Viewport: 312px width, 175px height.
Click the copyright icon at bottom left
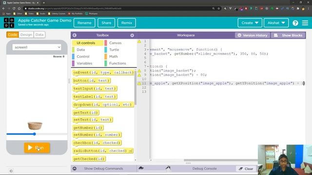(x=11, y=171)
